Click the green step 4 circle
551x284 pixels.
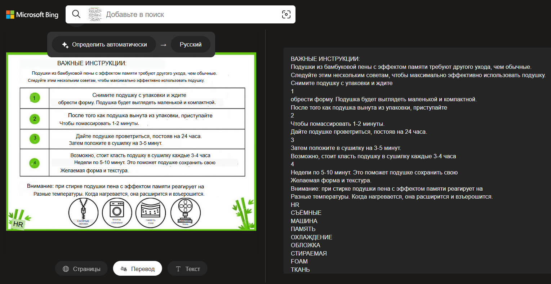(35, 163)
